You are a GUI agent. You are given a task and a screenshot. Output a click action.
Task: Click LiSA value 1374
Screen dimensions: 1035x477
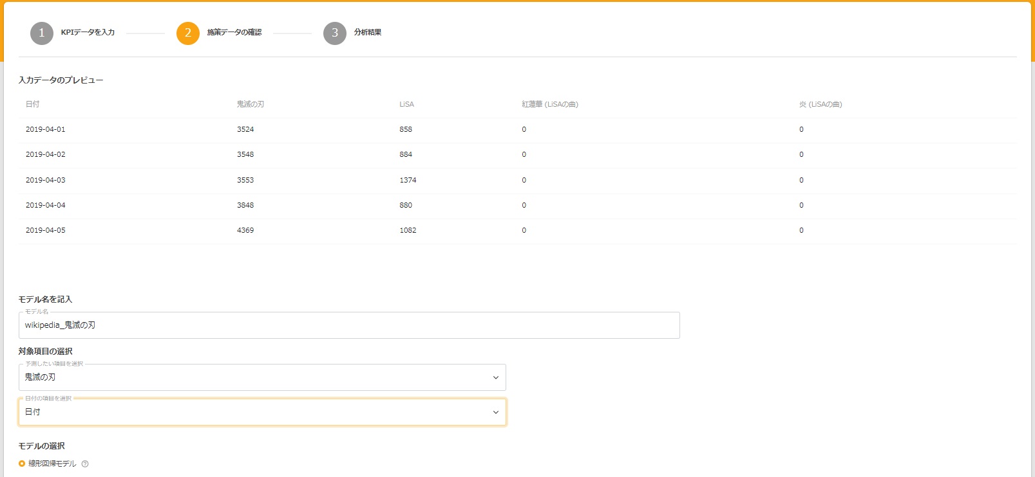point(408,180)
